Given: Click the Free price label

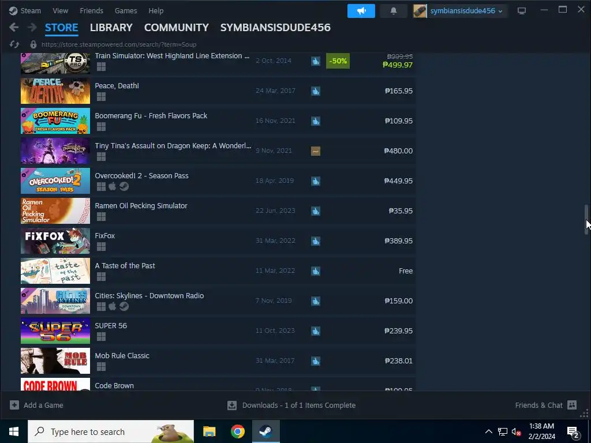Looking at the screenshot, I should 406,271.
